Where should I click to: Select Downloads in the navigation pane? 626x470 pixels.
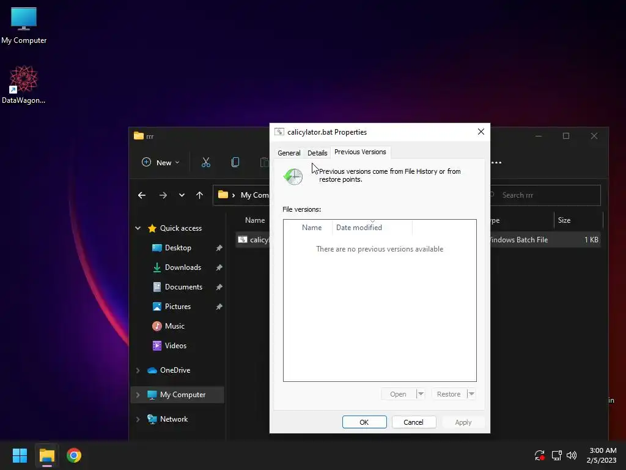point(182,267)
